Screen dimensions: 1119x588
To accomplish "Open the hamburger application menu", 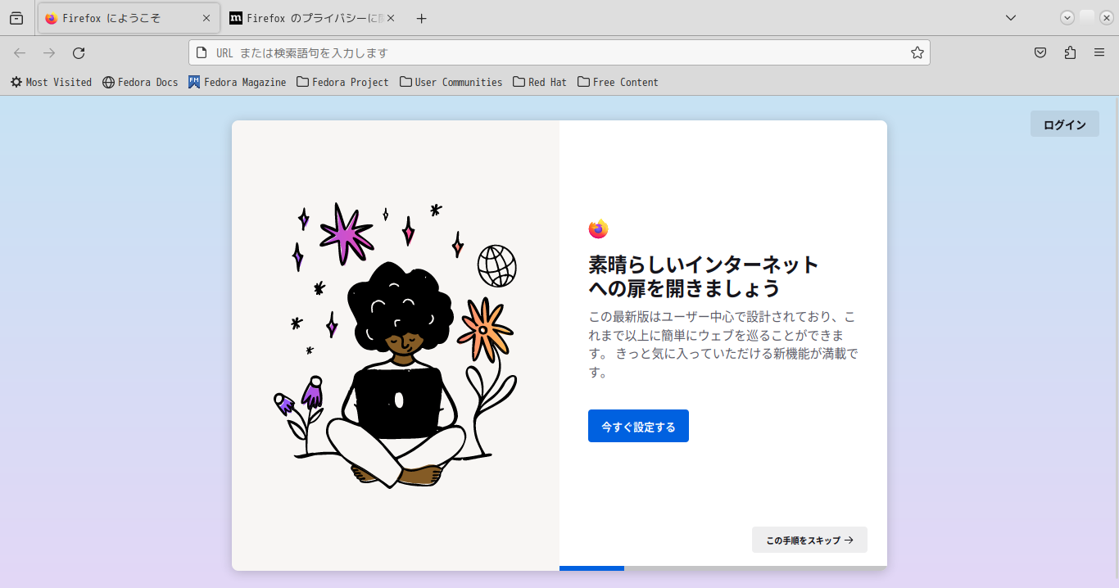I will coord(1099,52).
